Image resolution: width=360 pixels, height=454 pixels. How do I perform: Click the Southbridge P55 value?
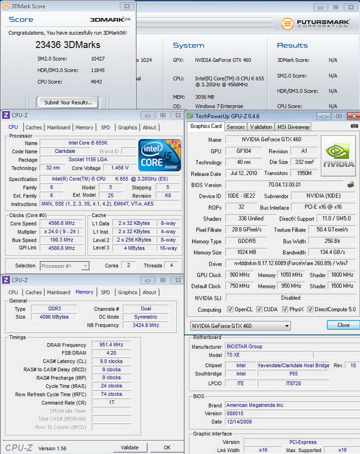click(293, 373)
